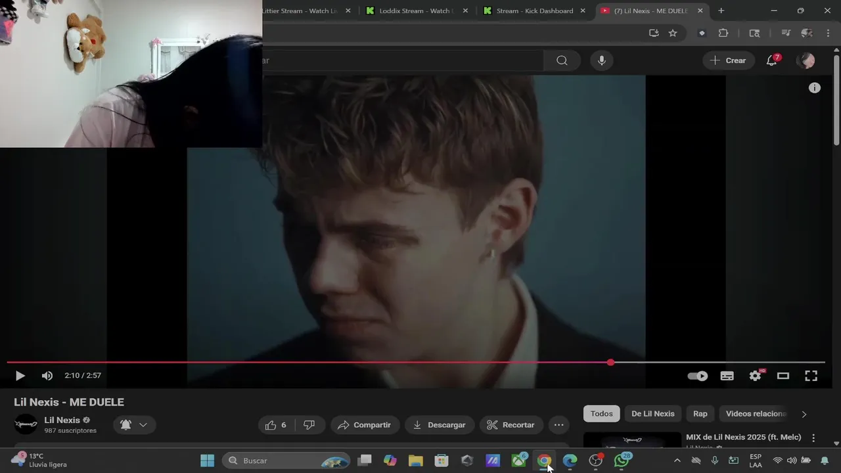Click the YouTube search input field
This screenshot has height=473, width=841.
pyautogui.click(x=403, y=60)
